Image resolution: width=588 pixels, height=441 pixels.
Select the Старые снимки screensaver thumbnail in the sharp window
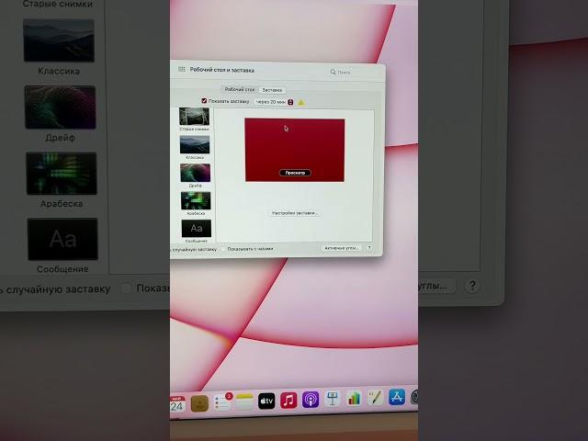[194, 117]
